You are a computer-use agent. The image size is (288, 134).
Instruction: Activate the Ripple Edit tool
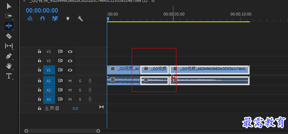pyautogui.click(x=9, y=26)
